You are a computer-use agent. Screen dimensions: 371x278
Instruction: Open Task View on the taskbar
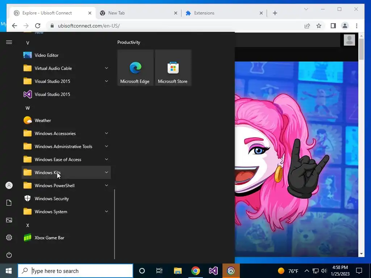[159, 271]
